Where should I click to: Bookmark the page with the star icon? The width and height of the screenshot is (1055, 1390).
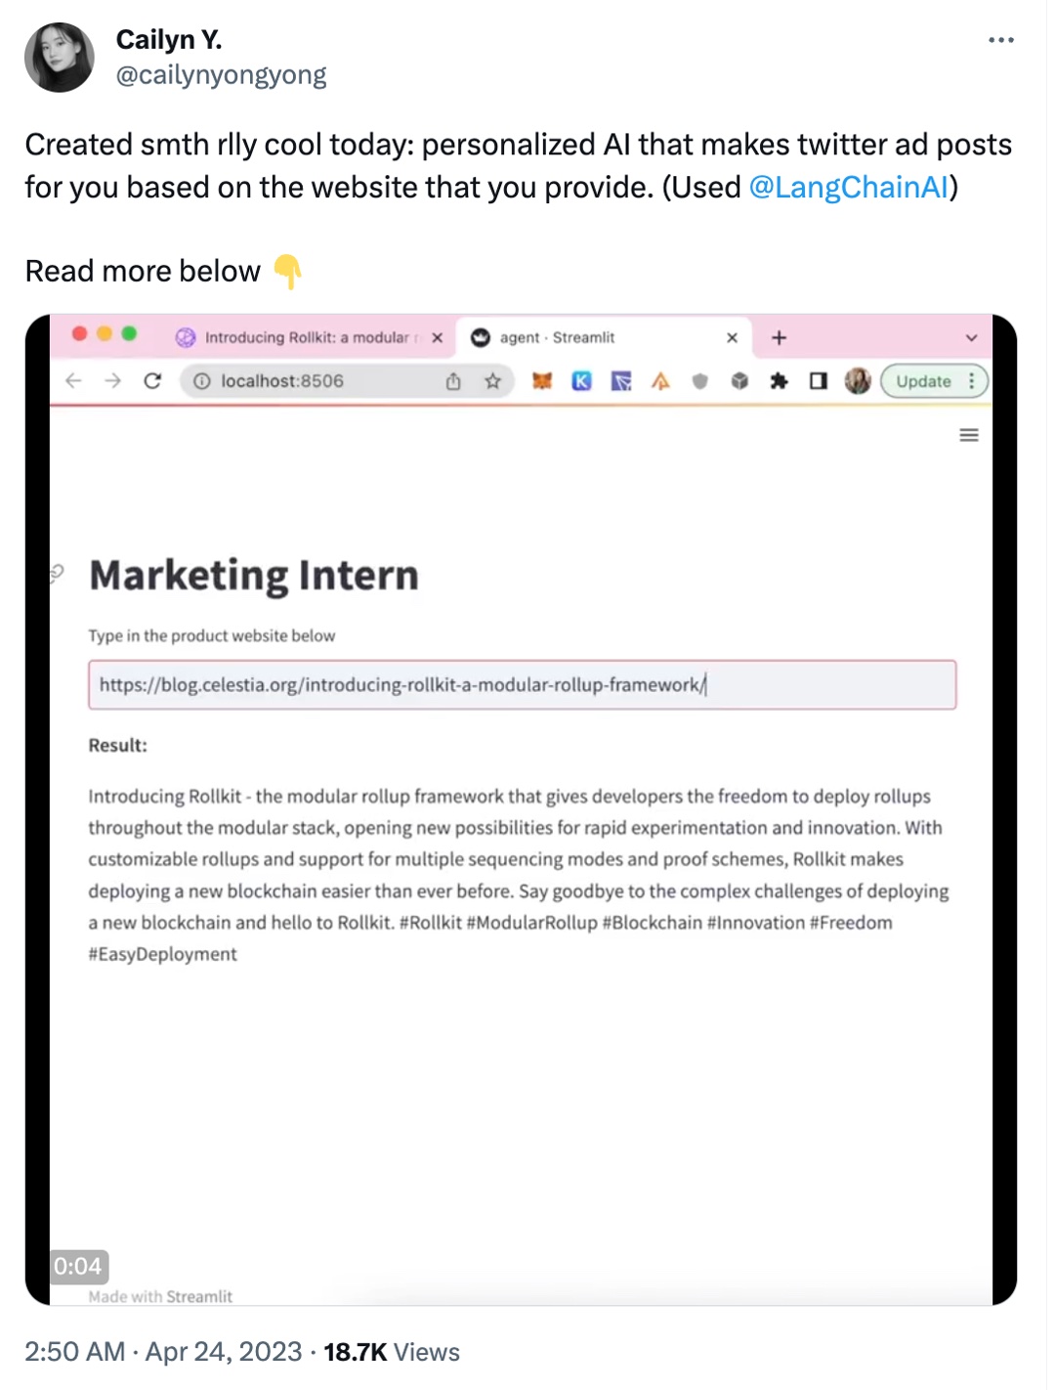click(492, 381)
